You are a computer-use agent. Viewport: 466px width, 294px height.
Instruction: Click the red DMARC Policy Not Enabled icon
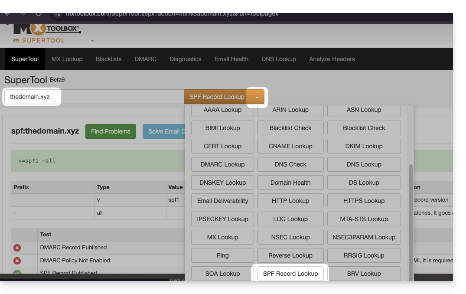[17, 261]
